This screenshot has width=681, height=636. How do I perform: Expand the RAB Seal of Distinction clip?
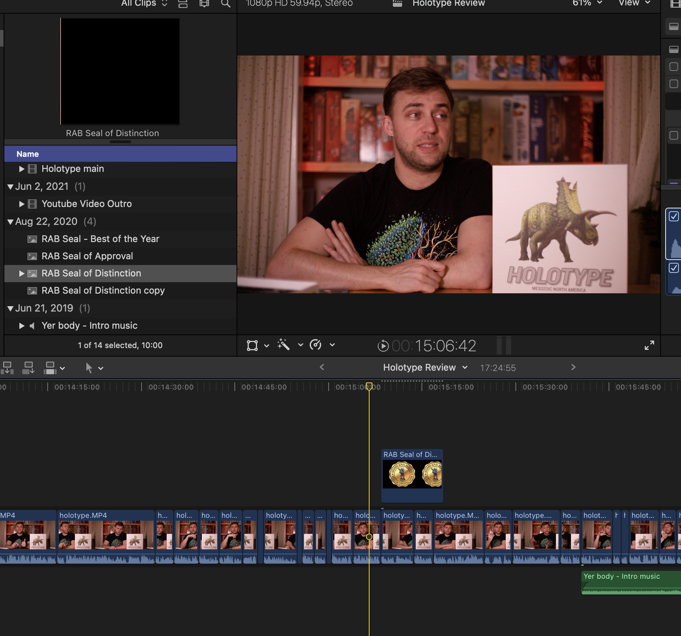click(x=22, y=274)
